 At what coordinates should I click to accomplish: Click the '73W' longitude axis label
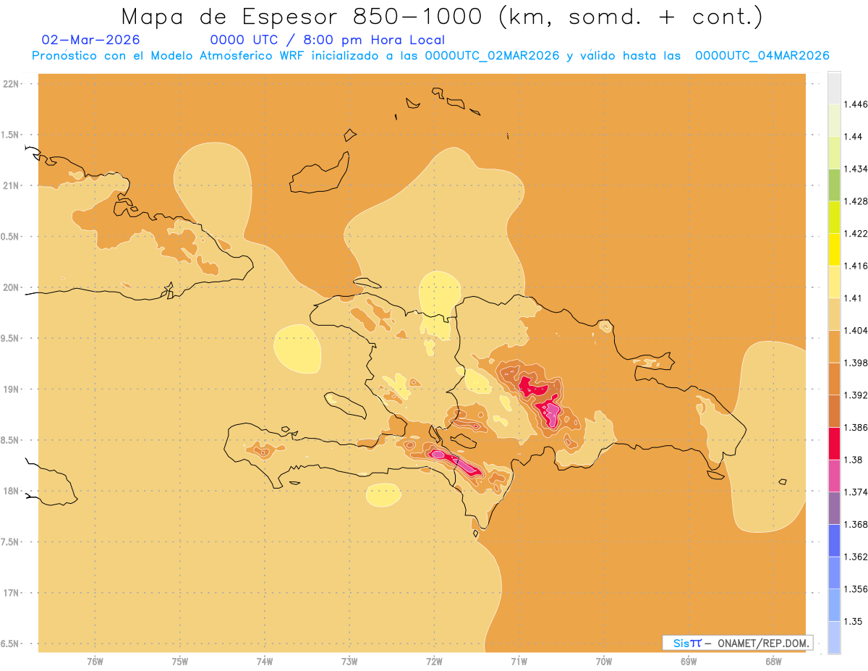click(x=349, y=661)
